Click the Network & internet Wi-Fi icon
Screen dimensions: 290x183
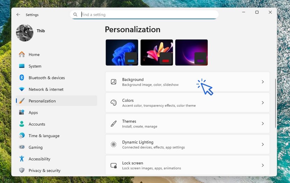(x=22, y=89)
